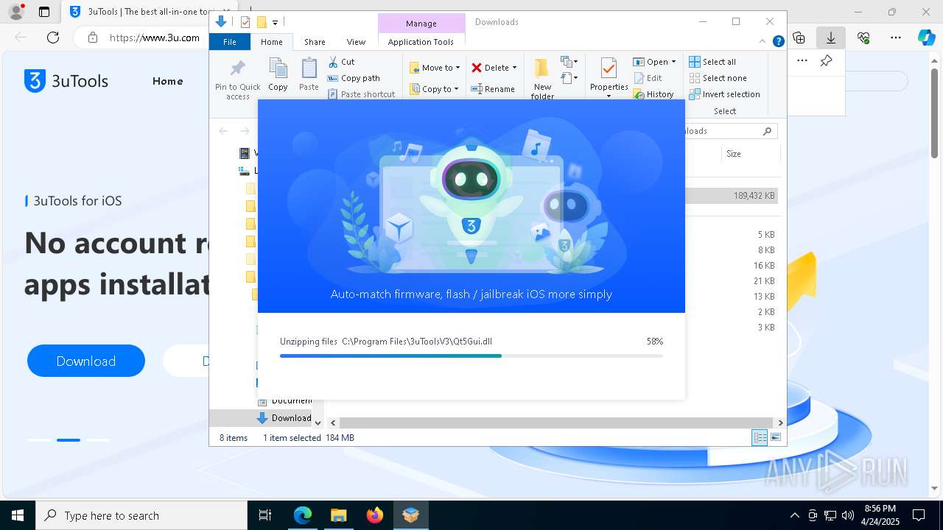The width and height of the screenshot is (943, 530).
Task: Switch to Large icons view in the status bar
Action: tap(775, 438)
